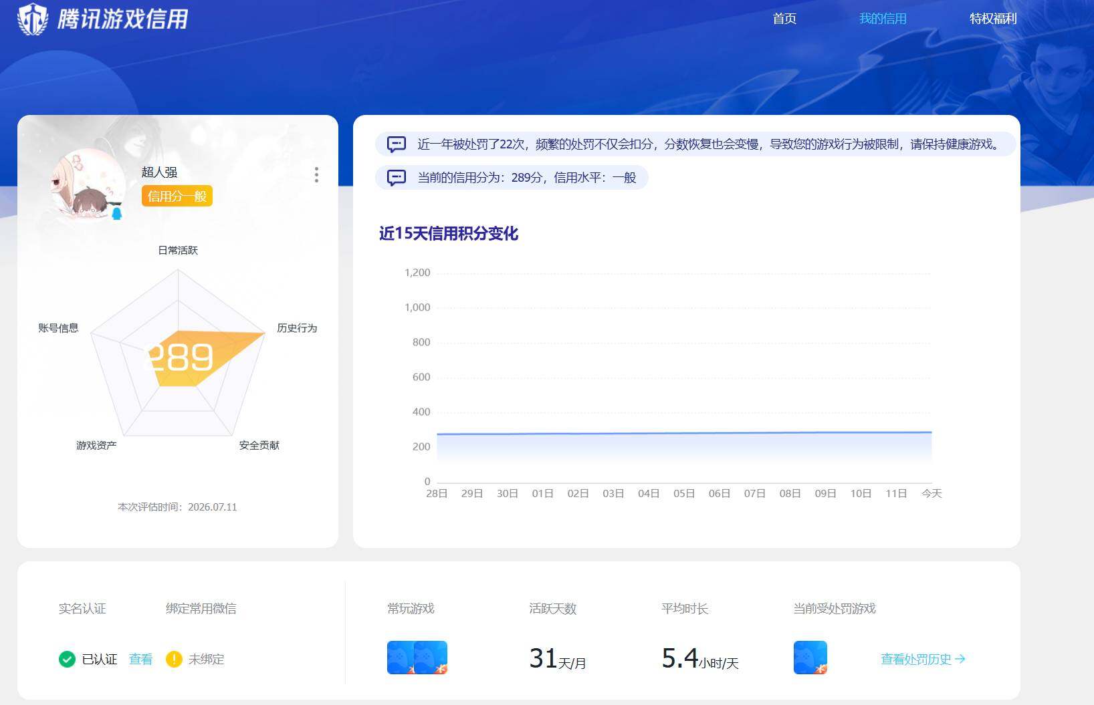Click the 游戏资产 radar axis label
1094x705 pixels.
(96, 446)
